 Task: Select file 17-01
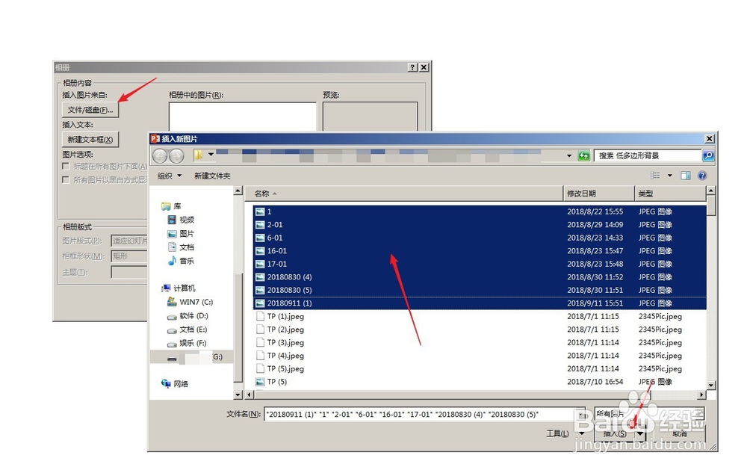[480, 264]
